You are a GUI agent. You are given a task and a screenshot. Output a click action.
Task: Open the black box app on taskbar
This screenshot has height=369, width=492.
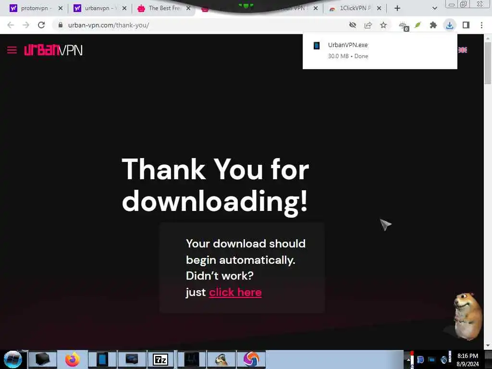[x=43, y=359]
